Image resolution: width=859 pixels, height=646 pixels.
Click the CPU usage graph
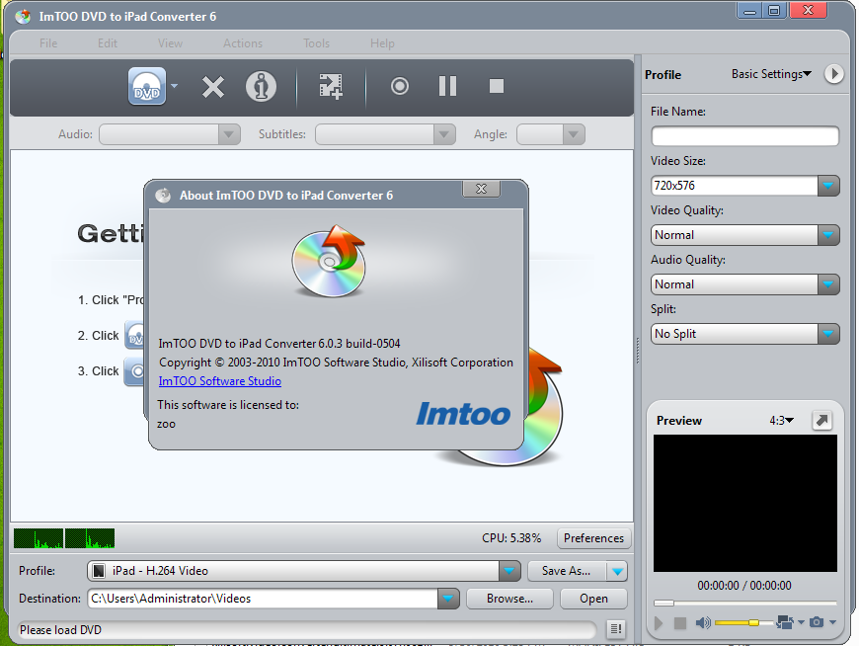(64, 538)
